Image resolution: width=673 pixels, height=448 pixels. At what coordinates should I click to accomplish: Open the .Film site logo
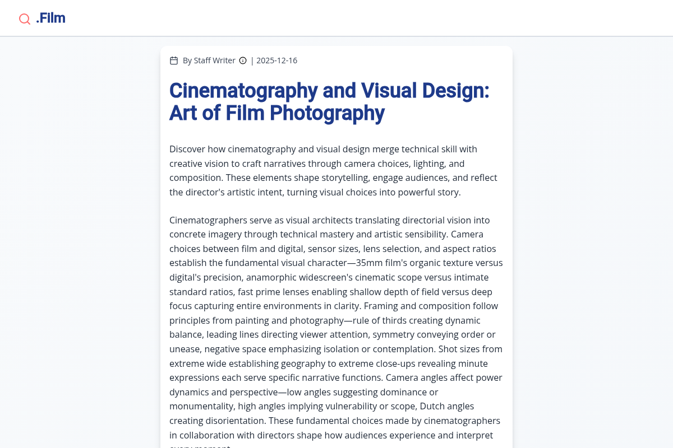point(50,18)
